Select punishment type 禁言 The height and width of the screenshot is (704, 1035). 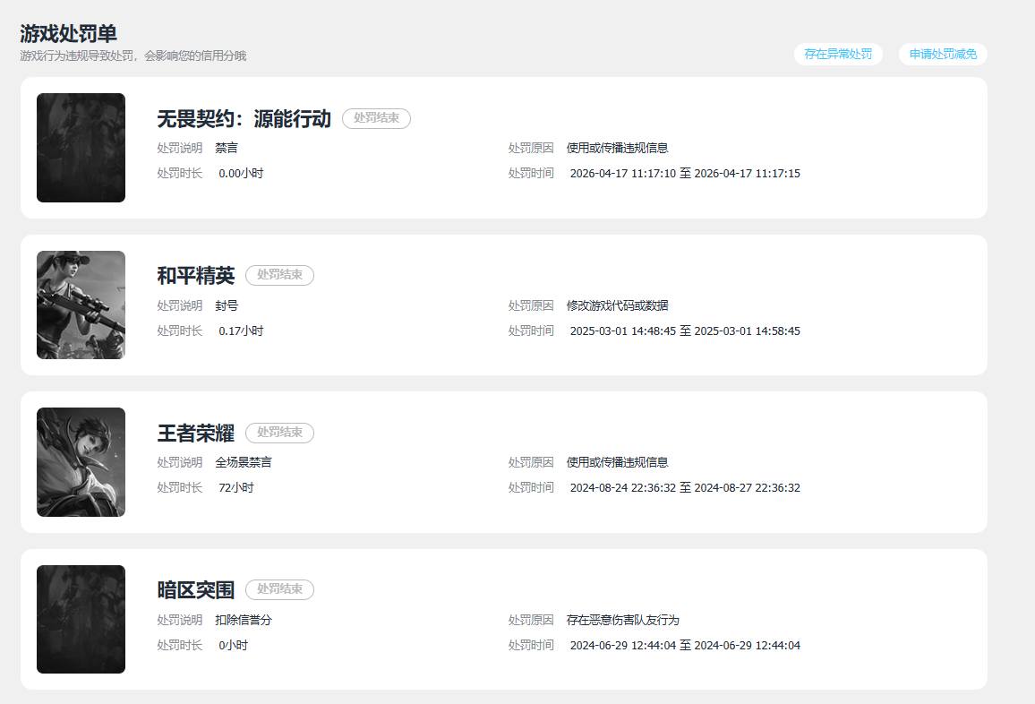point(227,148)
